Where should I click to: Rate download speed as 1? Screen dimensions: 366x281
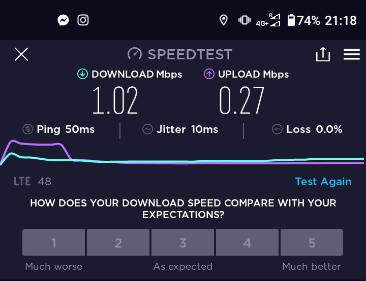pos(54,243)
